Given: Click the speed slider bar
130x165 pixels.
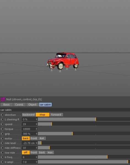Looking at the screenshot, I should 84,124.
